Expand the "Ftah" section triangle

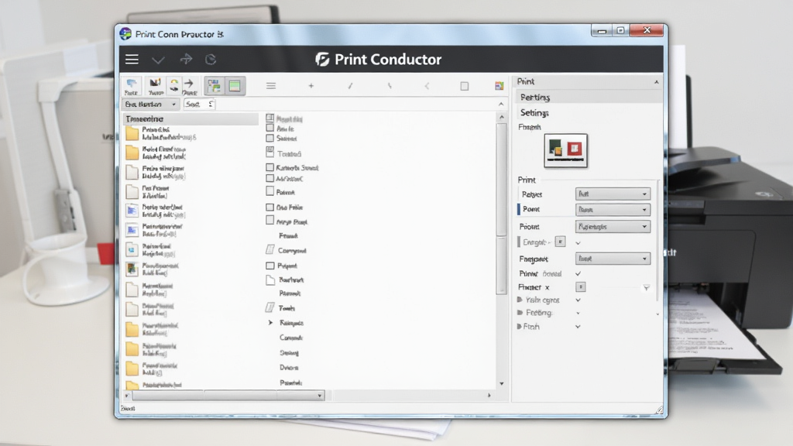[520, 327]
